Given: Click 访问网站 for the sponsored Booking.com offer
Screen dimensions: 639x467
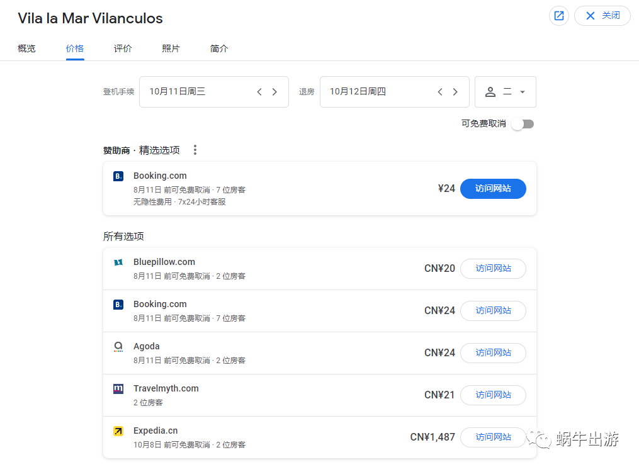Looking at the screenshot, I should click(493, 188).
